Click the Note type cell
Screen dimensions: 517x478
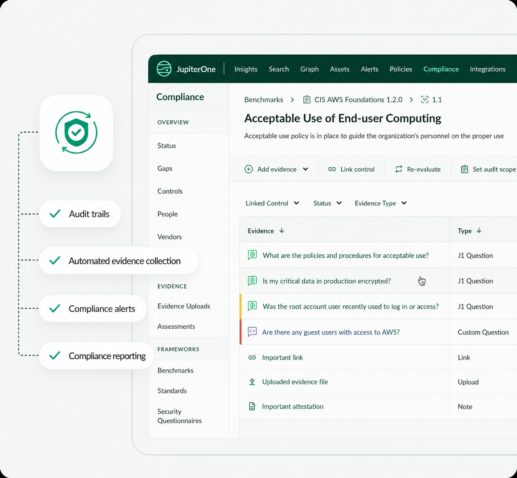[465, 407]
